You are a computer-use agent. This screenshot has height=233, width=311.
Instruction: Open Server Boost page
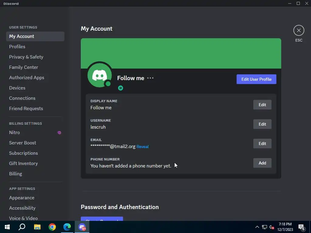tap(35, 143)
